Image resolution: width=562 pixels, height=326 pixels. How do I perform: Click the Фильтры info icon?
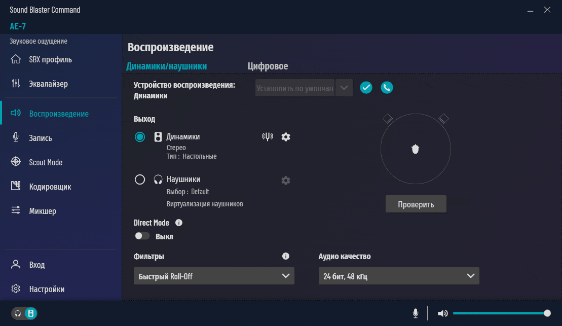coord(286,256)
